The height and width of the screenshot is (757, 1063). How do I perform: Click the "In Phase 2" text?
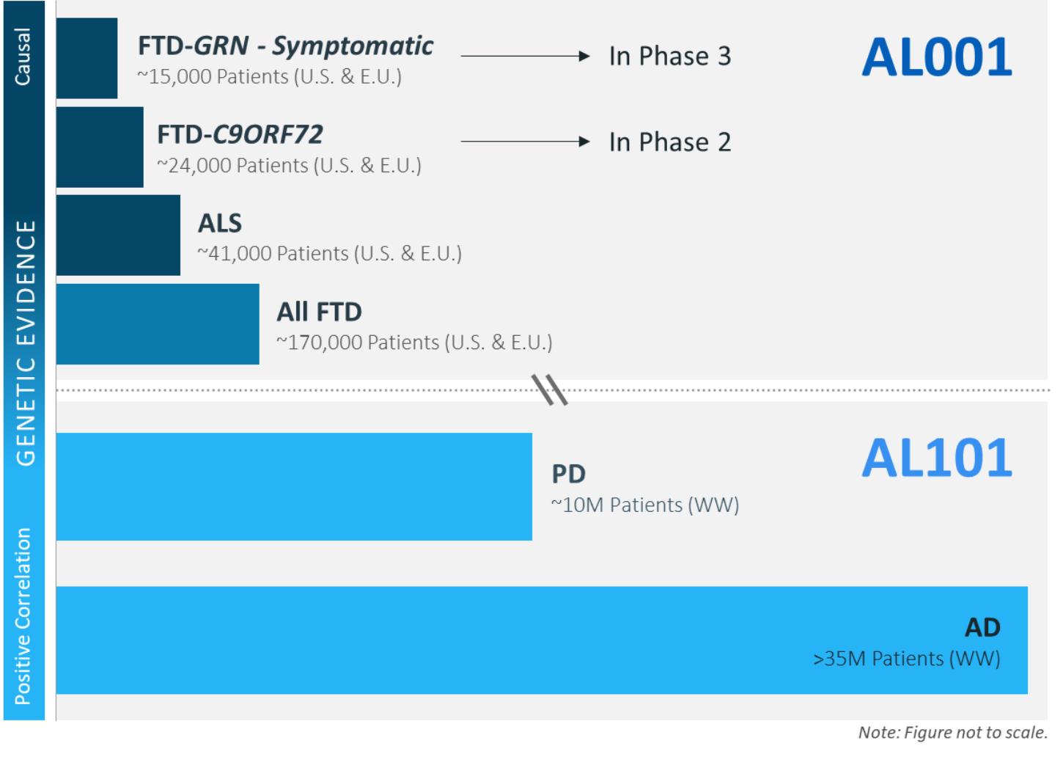pyautogui.click(x=669, y=142)
